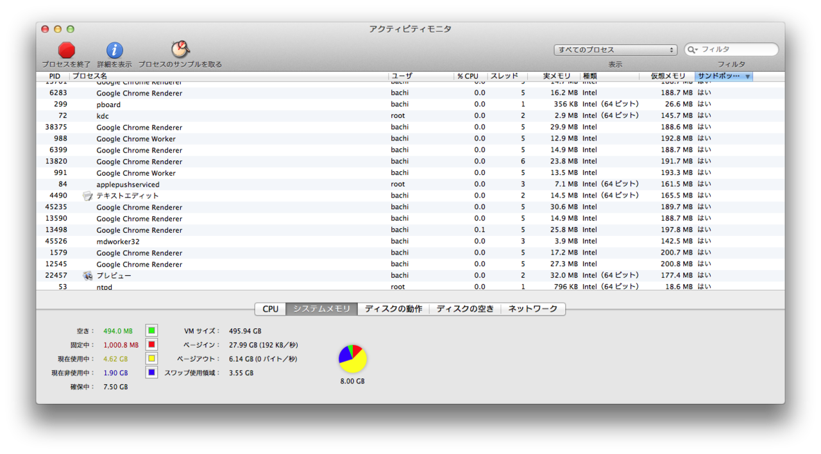821x454 pixels.
Task: Click the red Quit Process stop icon
Action: (x=67, y=50)
